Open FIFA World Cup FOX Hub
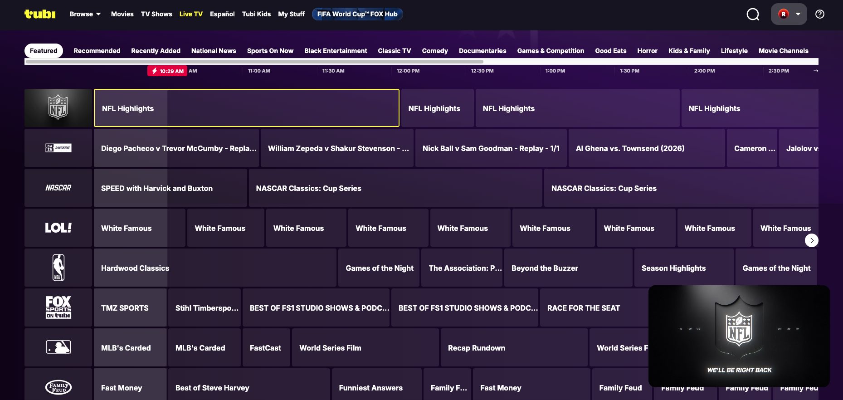 pyautogui.click(x=357, y=14)
